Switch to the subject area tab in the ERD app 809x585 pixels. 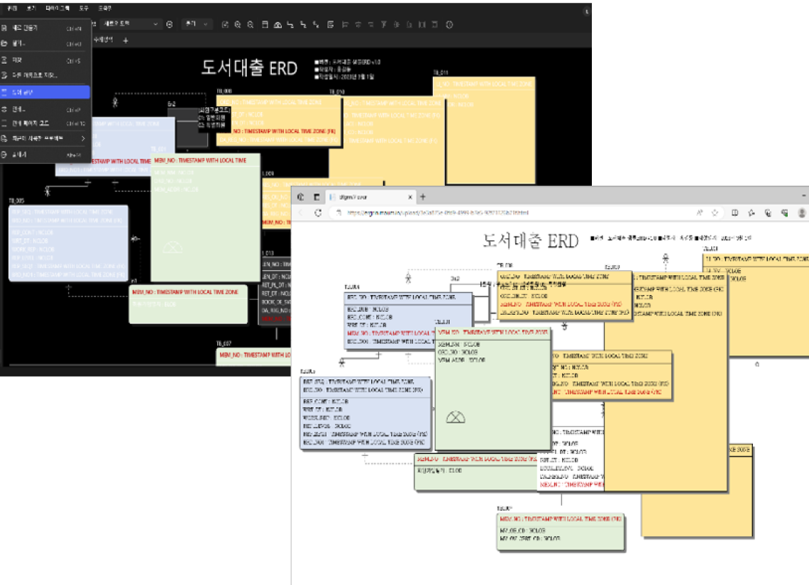(x=103, y=40)
